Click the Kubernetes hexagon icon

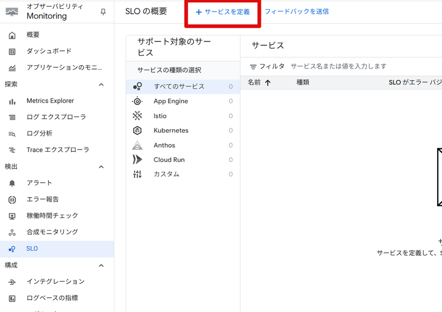tap(137, 130)
